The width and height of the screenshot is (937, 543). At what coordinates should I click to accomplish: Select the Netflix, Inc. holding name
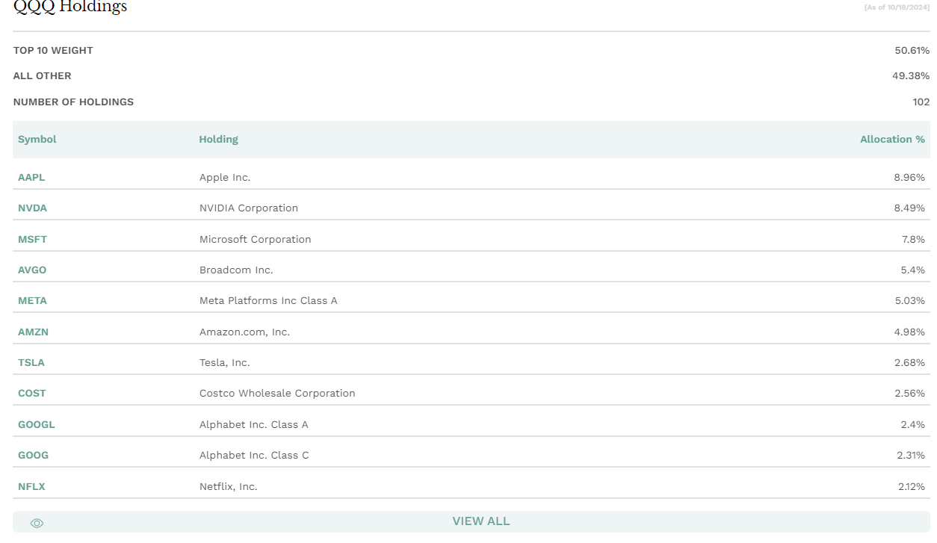click(229, 487)
